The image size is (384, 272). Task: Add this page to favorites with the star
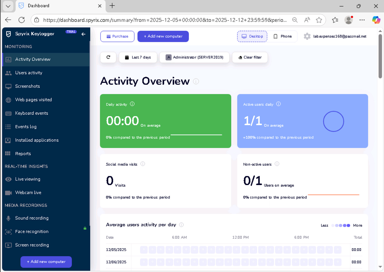[319, 20]
